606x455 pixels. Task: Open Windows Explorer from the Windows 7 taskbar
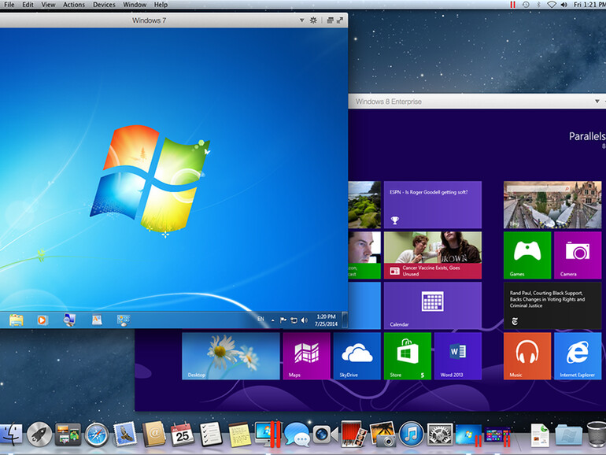click(x=16, y=320)
